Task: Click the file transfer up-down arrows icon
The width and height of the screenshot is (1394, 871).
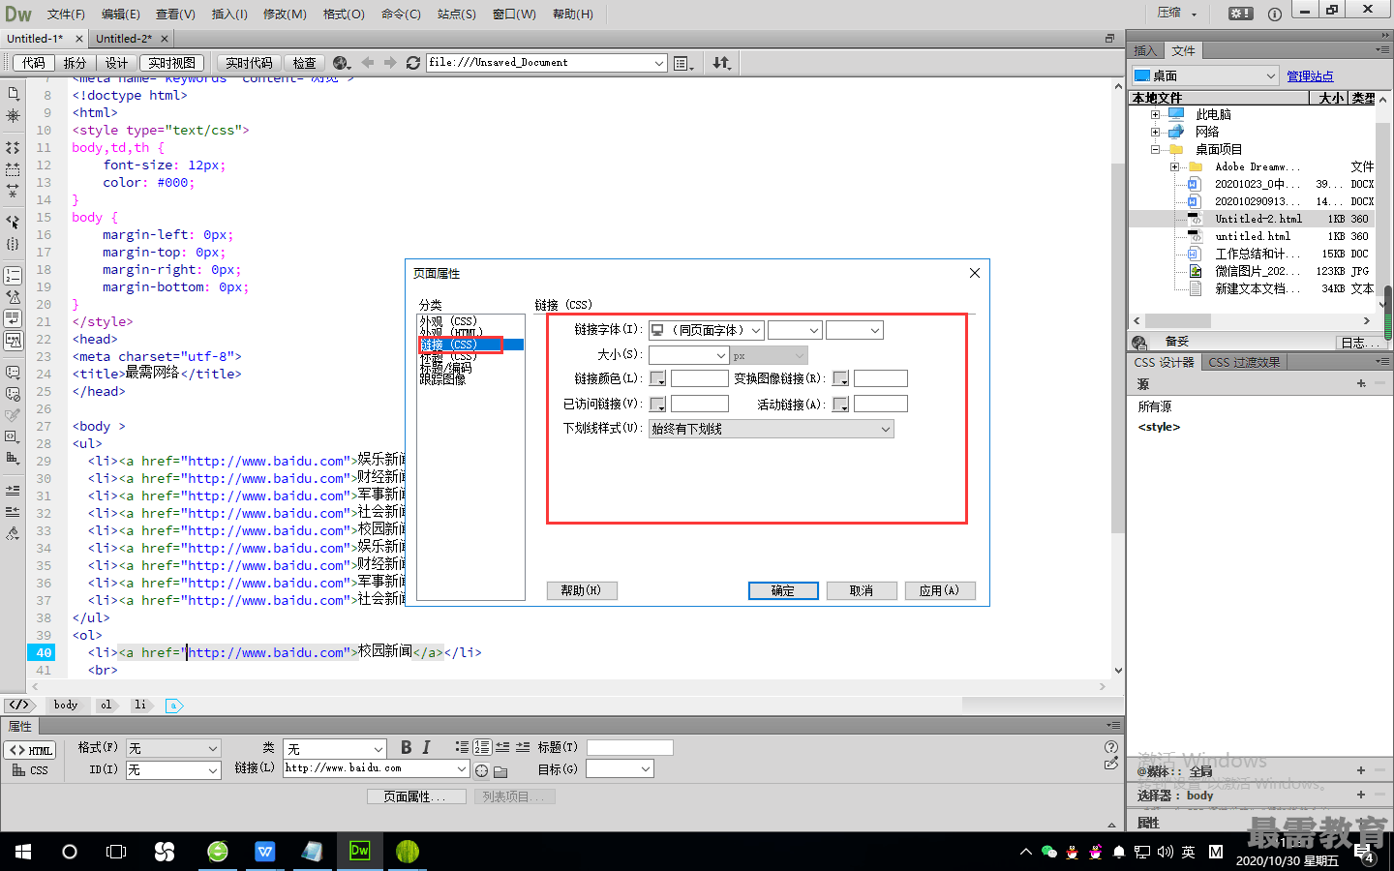Action: point(722,63)
